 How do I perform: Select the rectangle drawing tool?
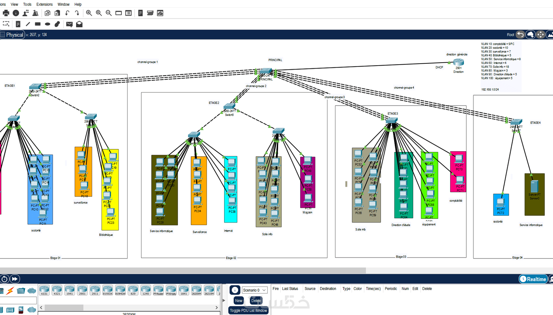click(x=37, y=24)
